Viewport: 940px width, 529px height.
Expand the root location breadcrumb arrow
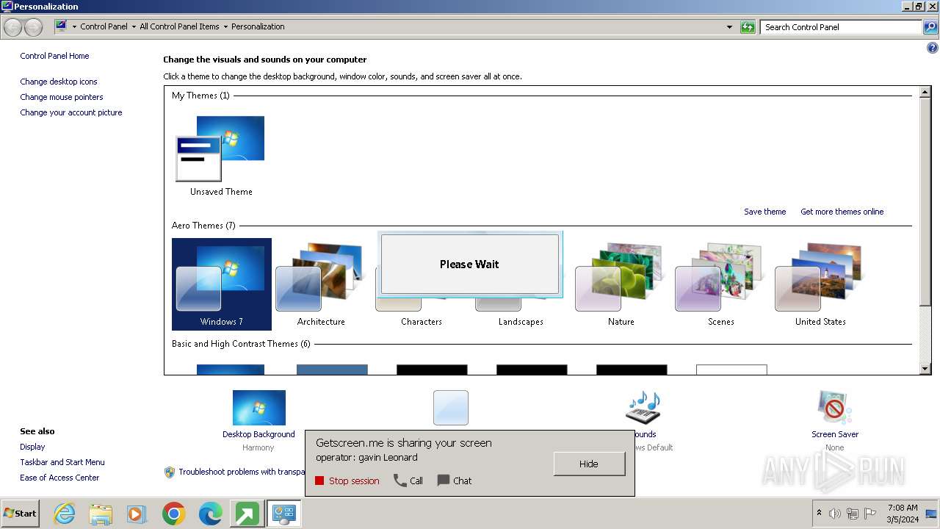pos(74,26)
